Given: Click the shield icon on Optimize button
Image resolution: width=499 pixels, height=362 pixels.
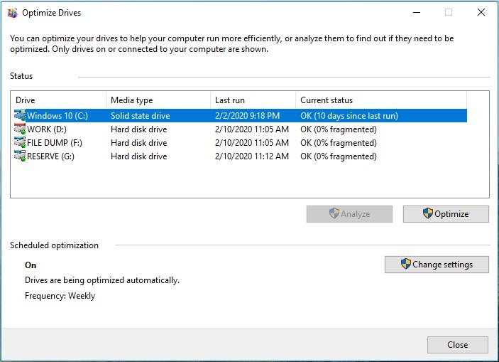Looking at the screenshot, I should (428, 213).
